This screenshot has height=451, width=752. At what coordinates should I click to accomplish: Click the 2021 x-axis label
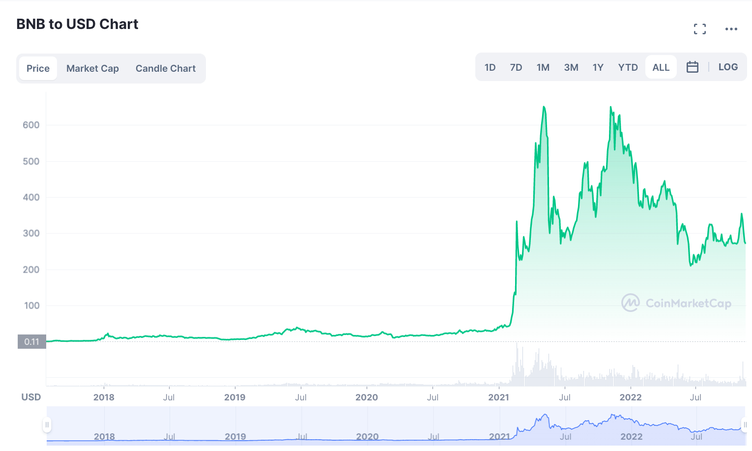[x=499, y=397]
